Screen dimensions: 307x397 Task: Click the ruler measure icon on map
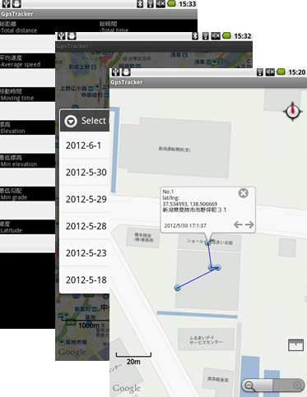295,345
